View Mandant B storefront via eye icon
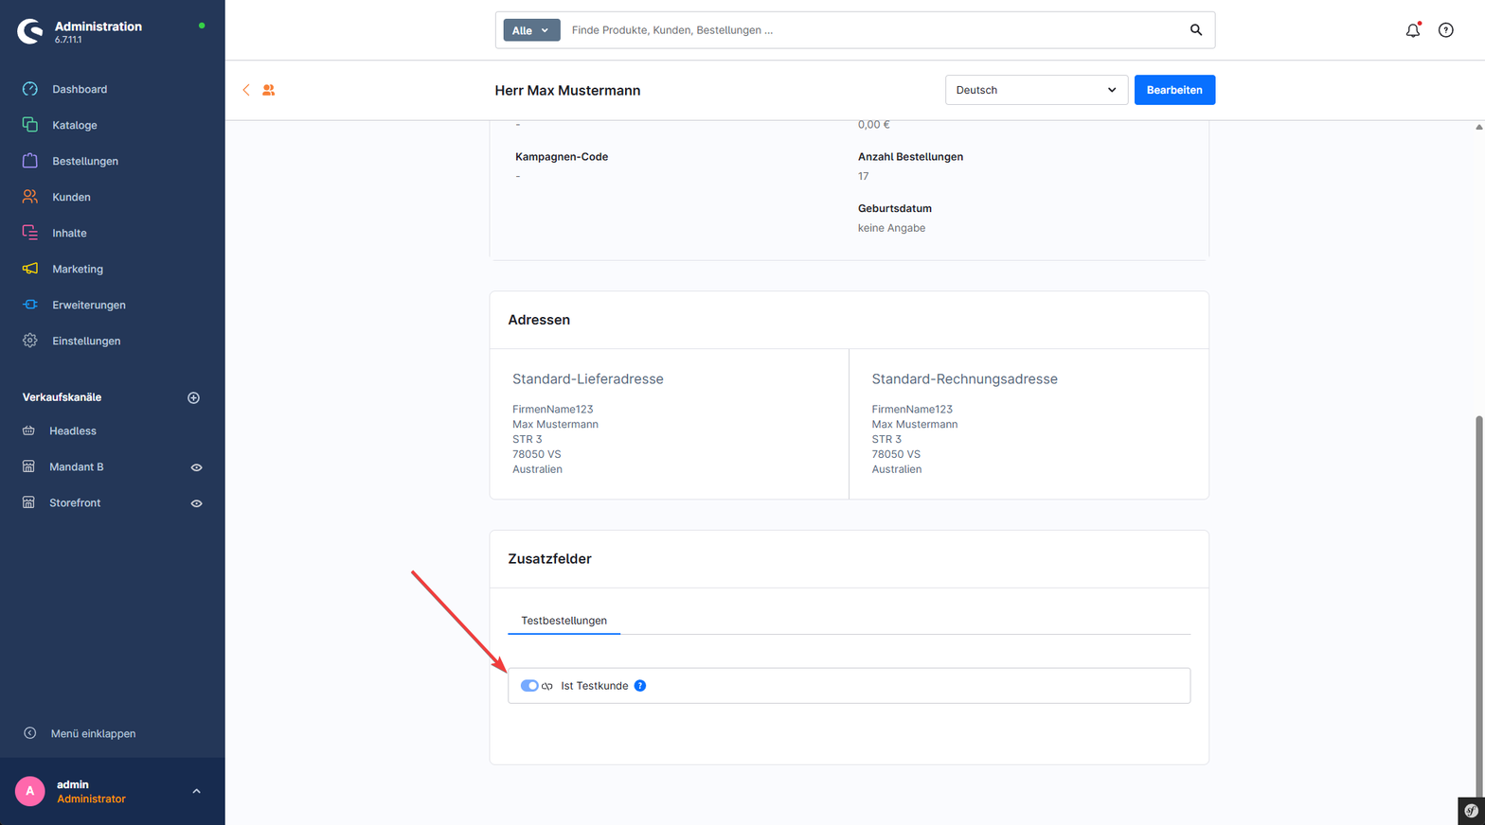 click(197, 467)
